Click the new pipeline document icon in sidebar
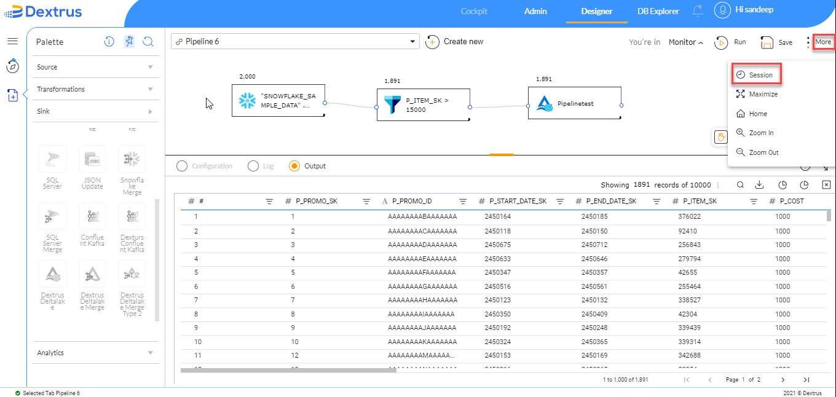 [x=12, y=95]
